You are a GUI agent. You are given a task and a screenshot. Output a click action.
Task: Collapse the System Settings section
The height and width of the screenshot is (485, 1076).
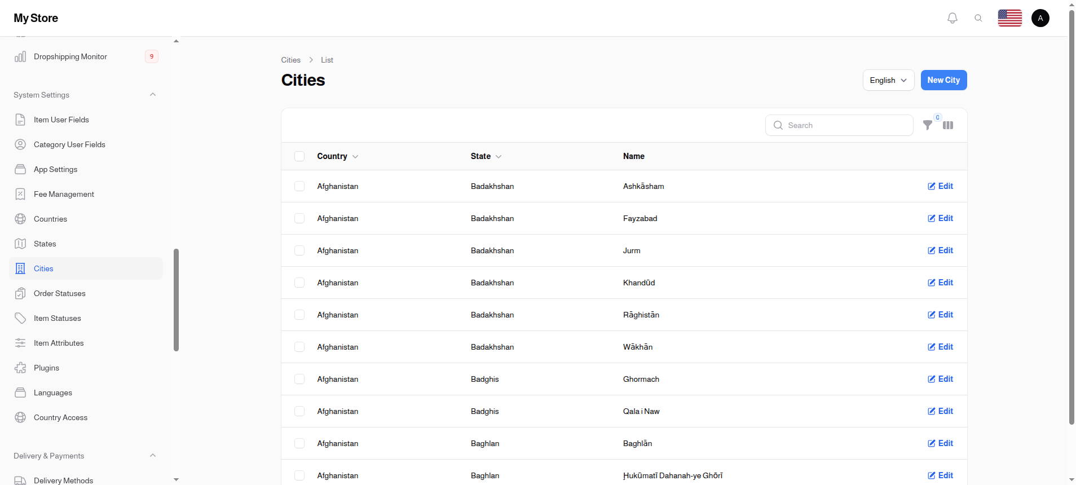click(x=153, y=95)
